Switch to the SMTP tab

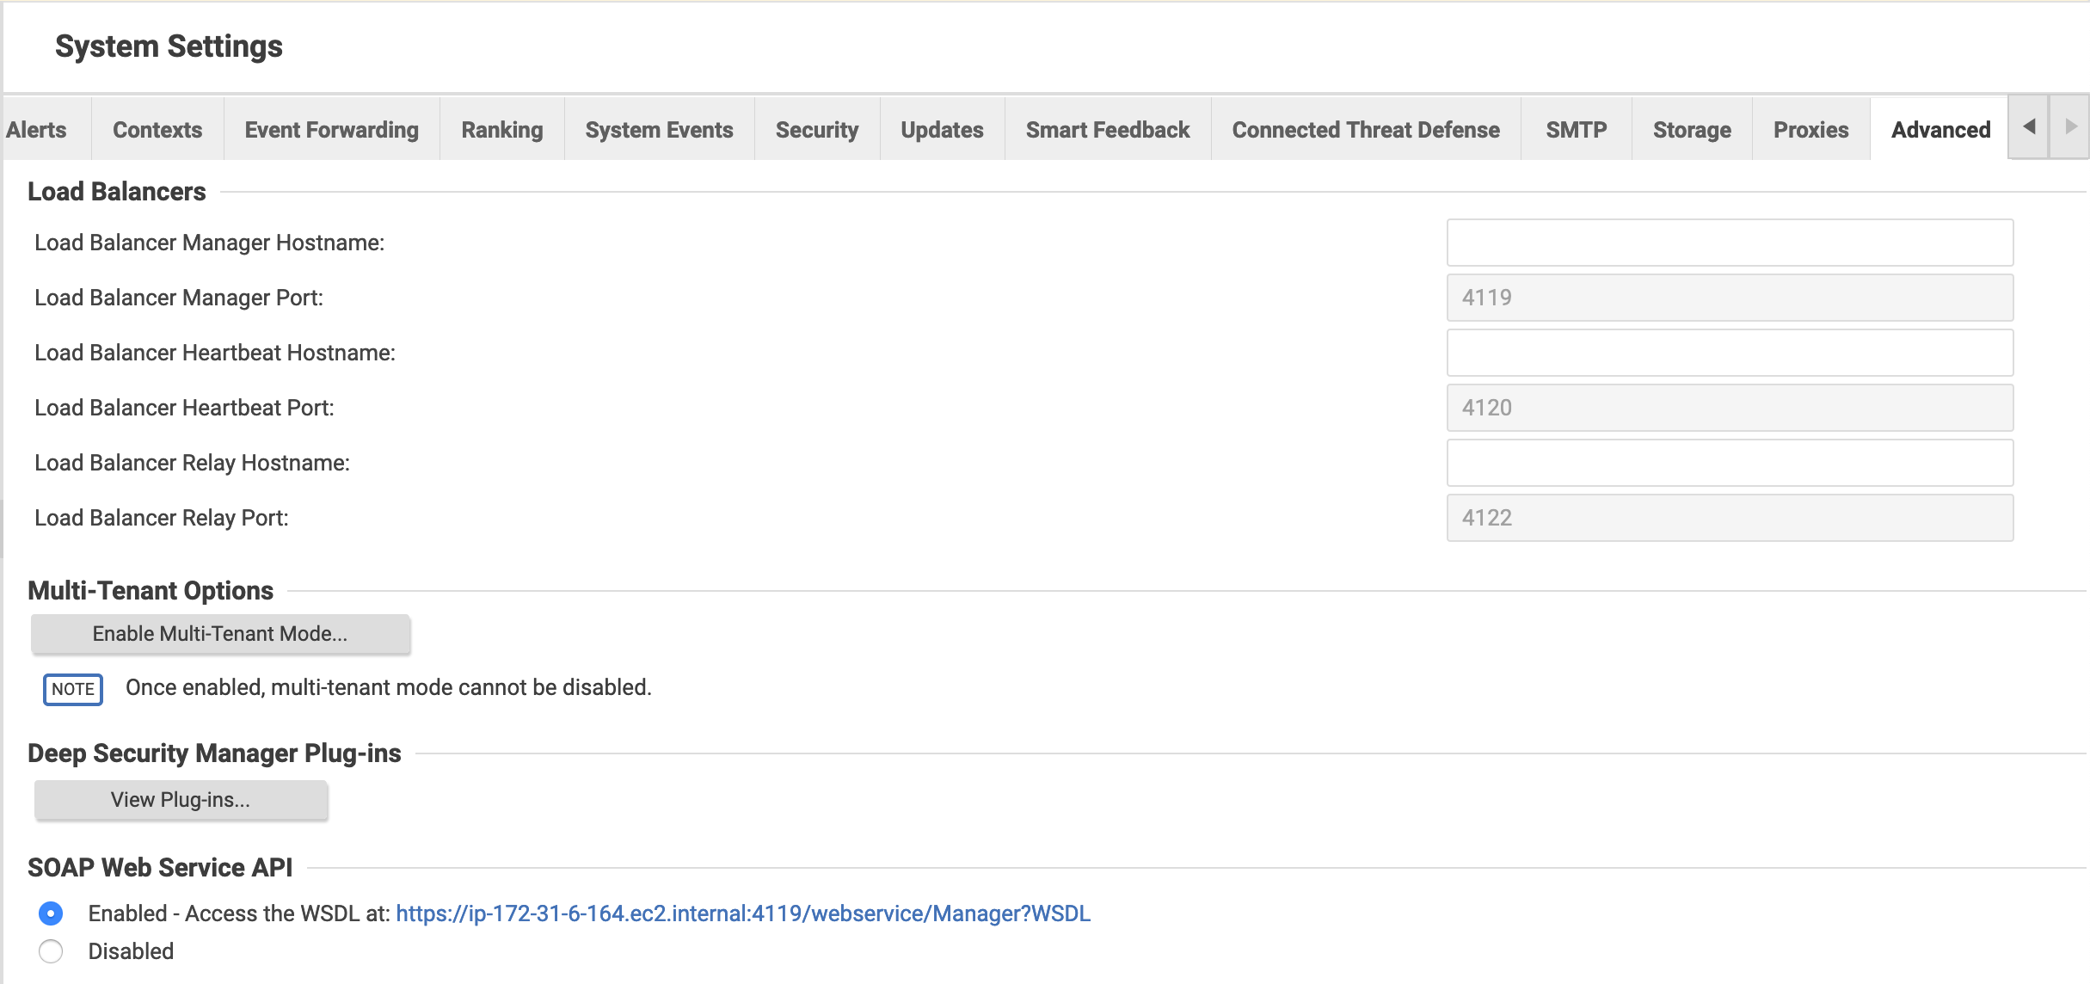1576,130
